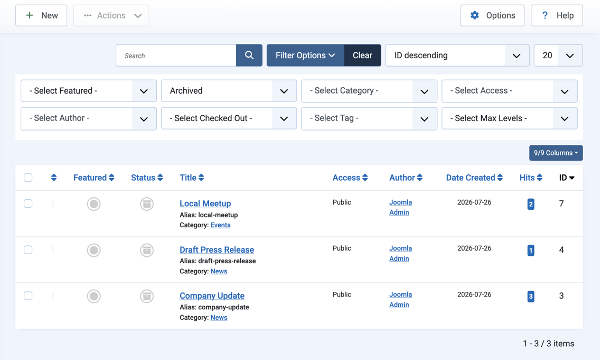The image size is (601, 360).
Task: Click the Clear filters button
Action: [362, 56]
